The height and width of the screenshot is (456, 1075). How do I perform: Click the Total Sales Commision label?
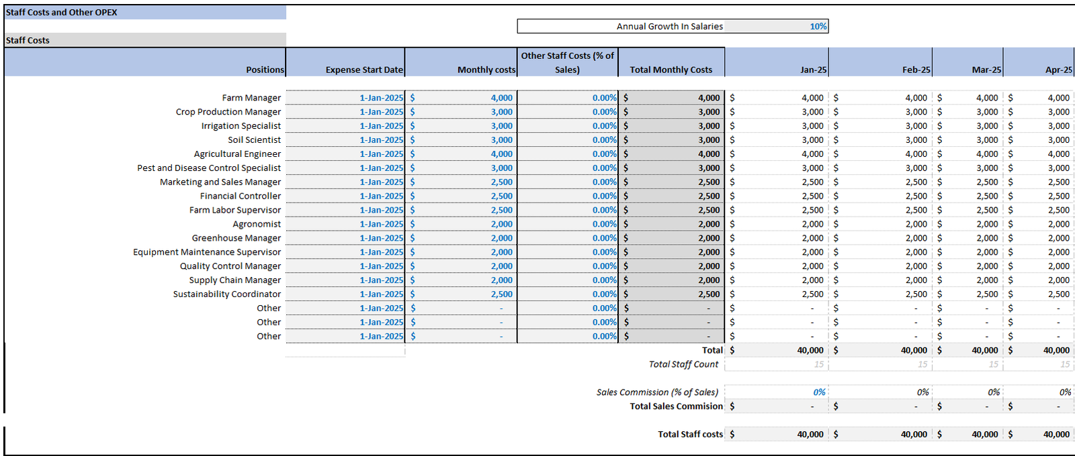pyautogui.click(x=677, y=407)
